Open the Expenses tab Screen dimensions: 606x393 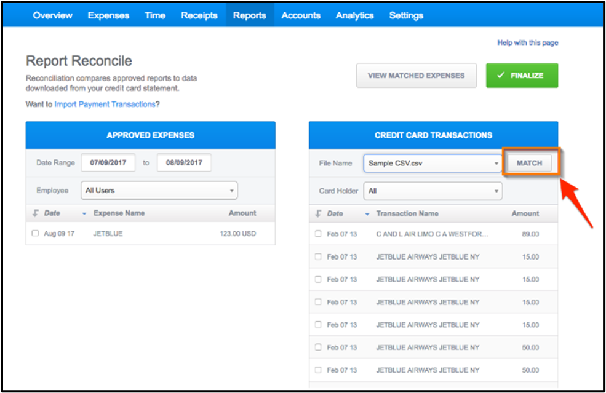click(x=108, y=15)
